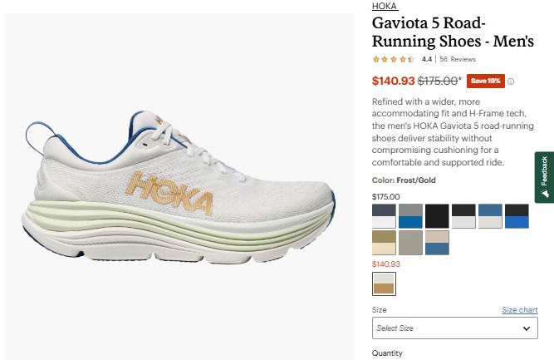Open the 56 Reviews link

(458, 59)
